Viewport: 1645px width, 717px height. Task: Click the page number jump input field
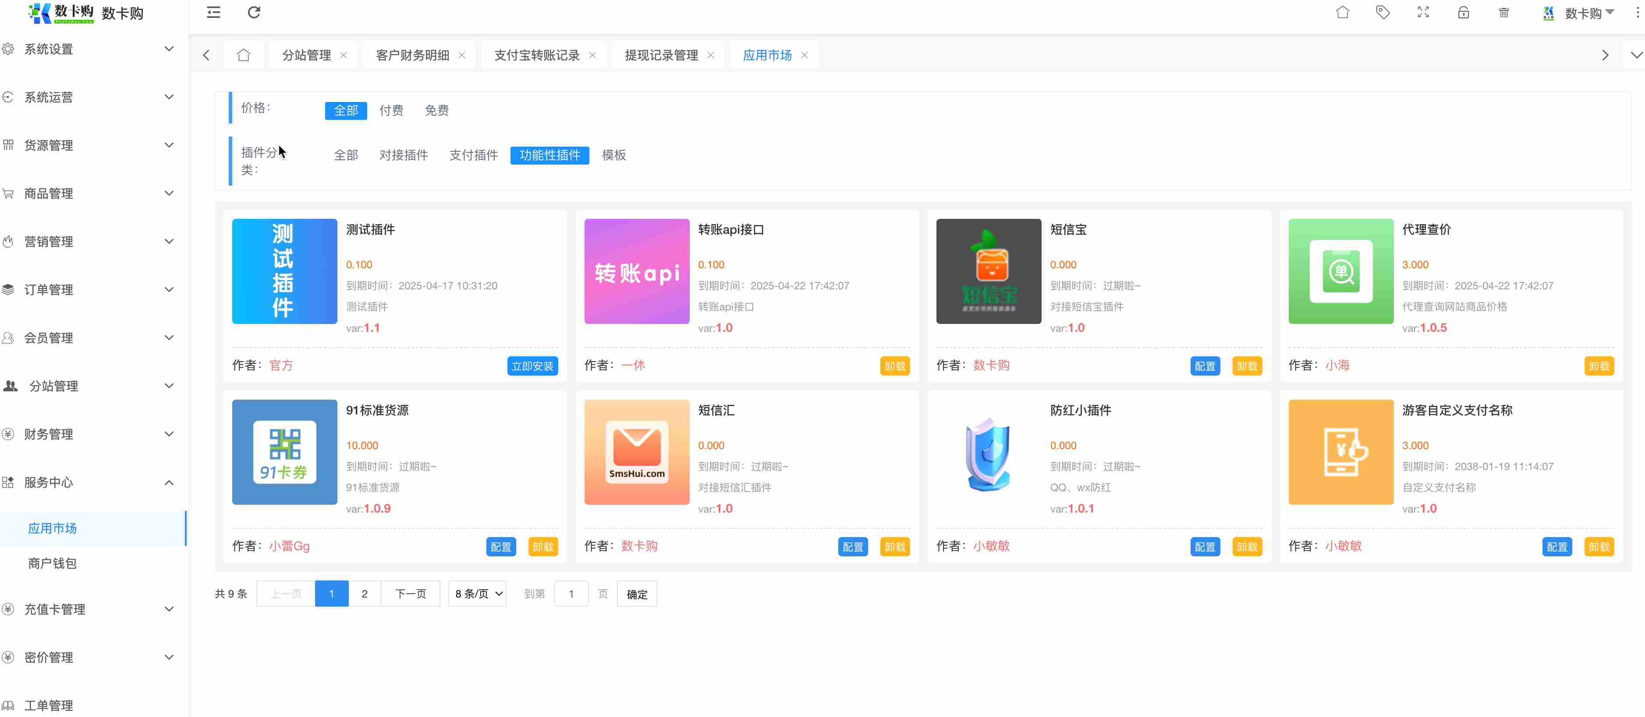point(571,594)
